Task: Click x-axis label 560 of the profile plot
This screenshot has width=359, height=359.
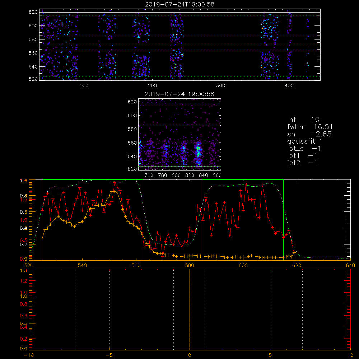Action: tap(136, 265)
